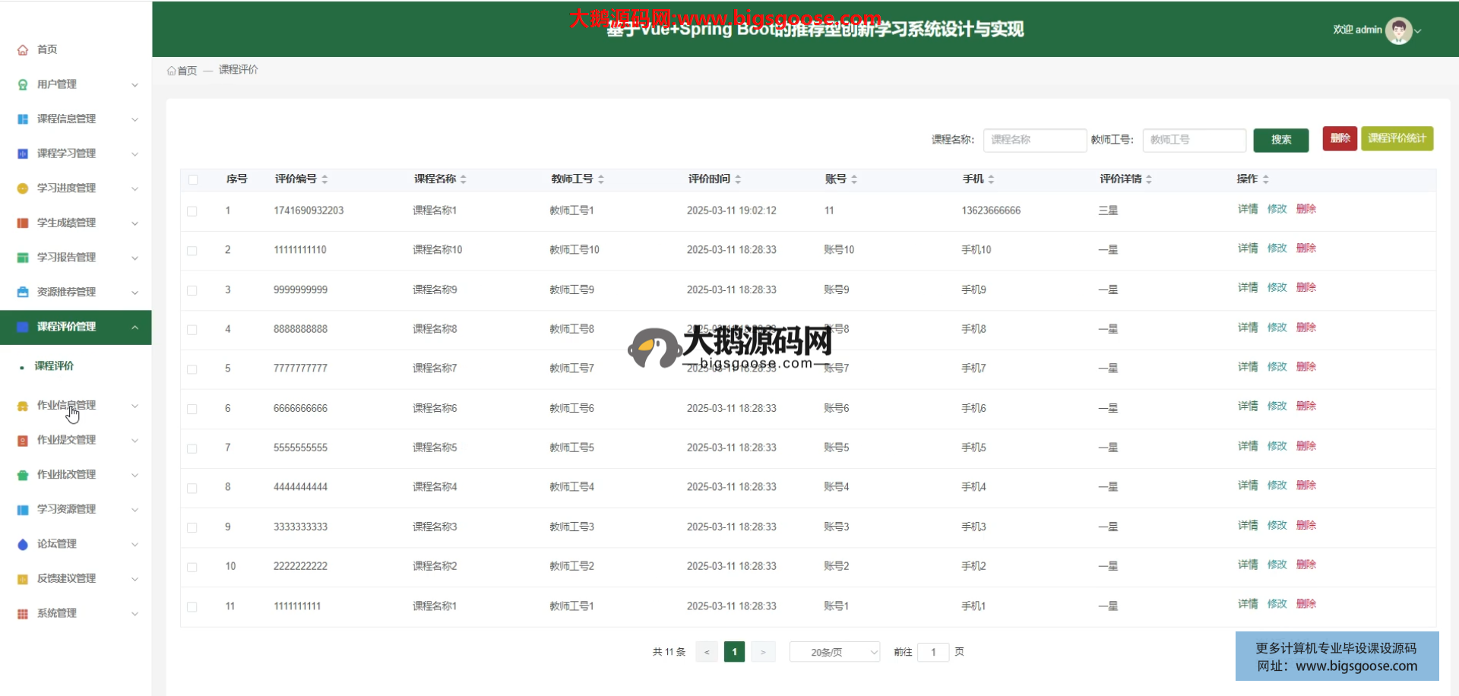Sort by 评价时间 column arrows

click(x=738, y=179)
